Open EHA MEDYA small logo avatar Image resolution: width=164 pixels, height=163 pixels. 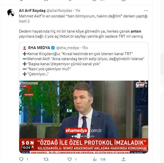(25, 48)
